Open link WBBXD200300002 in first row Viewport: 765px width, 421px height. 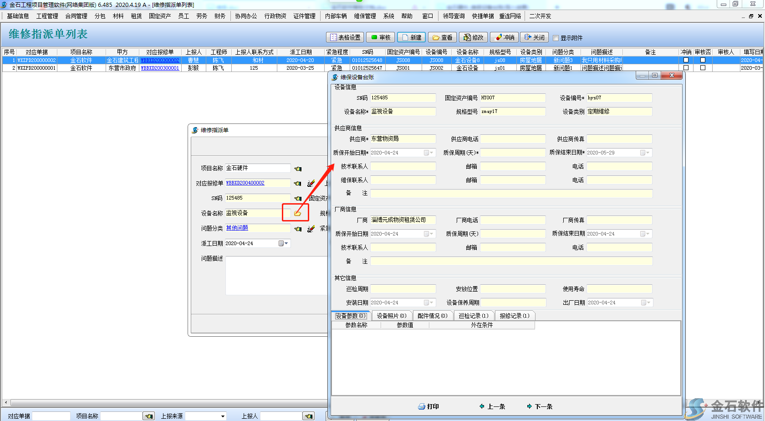pyautogui.click(x=160, y=60)
